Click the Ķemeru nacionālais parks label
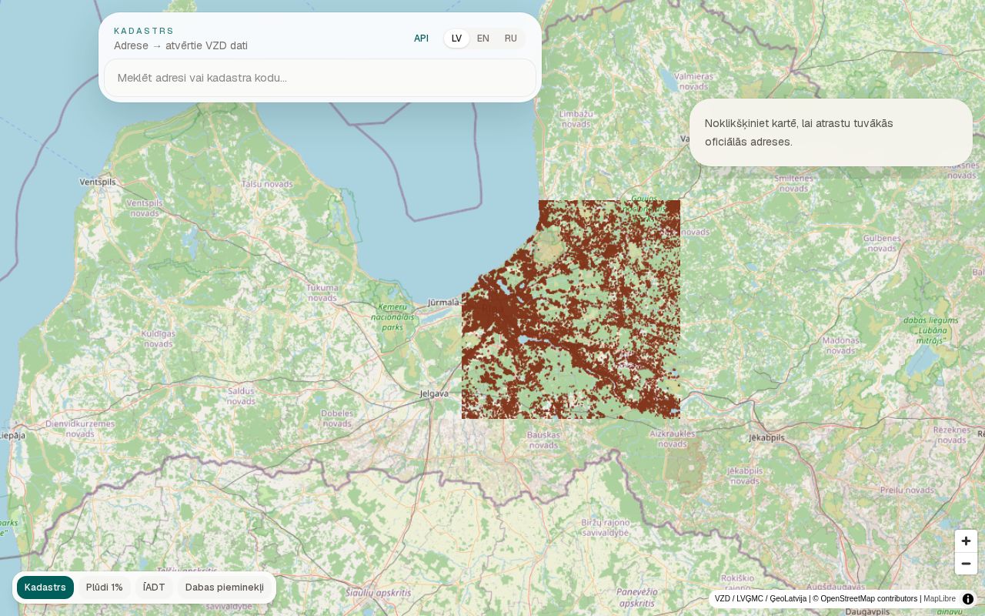Viewport: 985px width, 616px height. click(x=392, y=316)
